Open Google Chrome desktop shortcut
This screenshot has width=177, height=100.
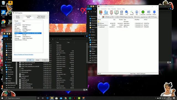[x=3, y=23]
